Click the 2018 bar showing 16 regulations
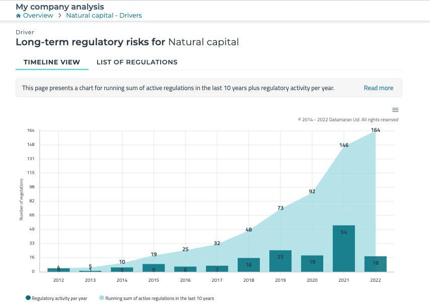Image resolution: width=430 pixels, height=307 pixels. (249, 264)
